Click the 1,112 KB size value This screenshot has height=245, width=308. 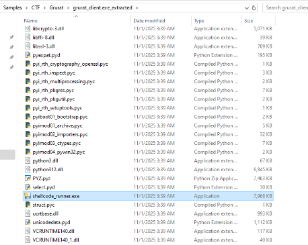tap(263, 222)
